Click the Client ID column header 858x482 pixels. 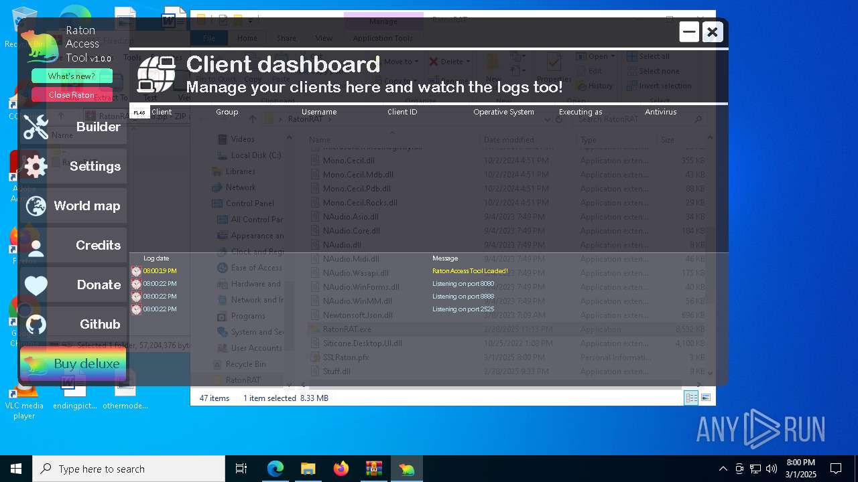pyautogui.click(x=402, y=112)
